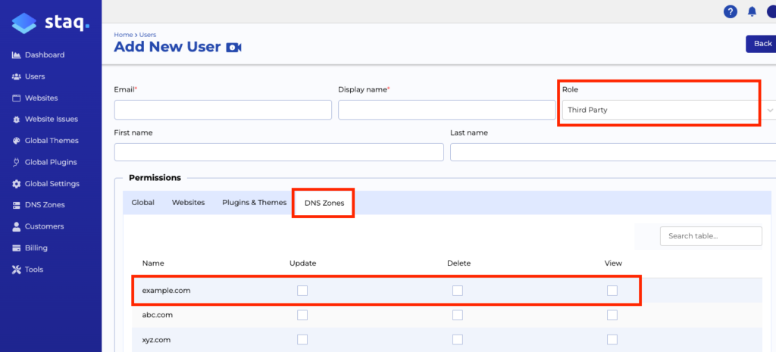
Task: Click the Role dropdown chevron arrow
Action: pos(770,110)
